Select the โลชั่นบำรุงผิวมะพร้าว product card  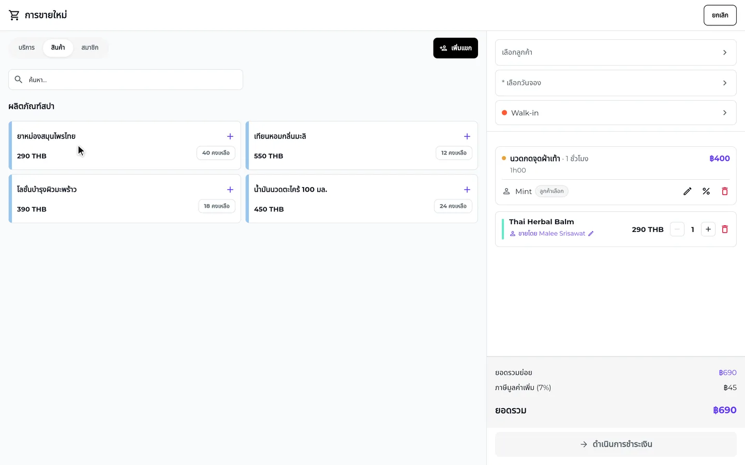pyautogui.click(x=125, y=199)
